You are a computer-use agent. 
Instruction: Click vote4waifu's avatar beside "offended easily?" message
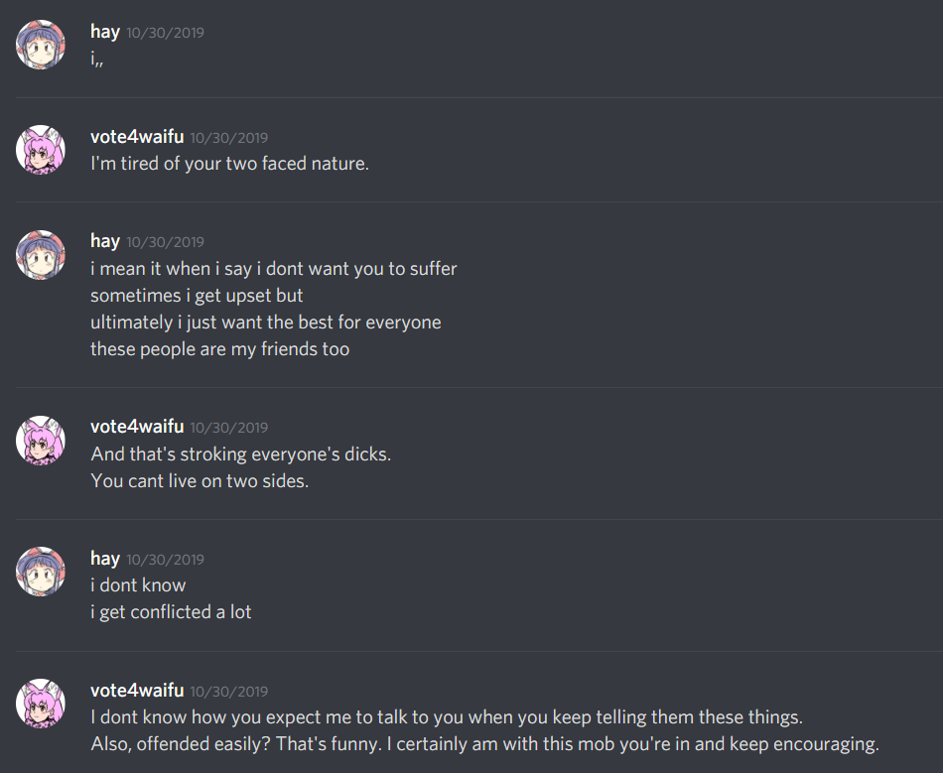[x=41, y=704]
